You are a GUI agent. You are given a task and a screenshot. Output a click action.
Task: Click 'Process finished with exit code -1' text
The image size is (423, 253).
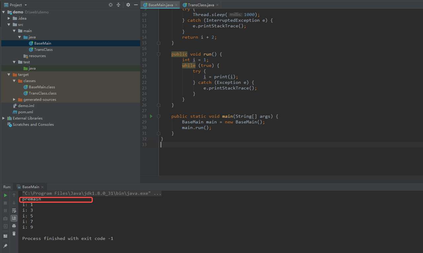[68, 238]
